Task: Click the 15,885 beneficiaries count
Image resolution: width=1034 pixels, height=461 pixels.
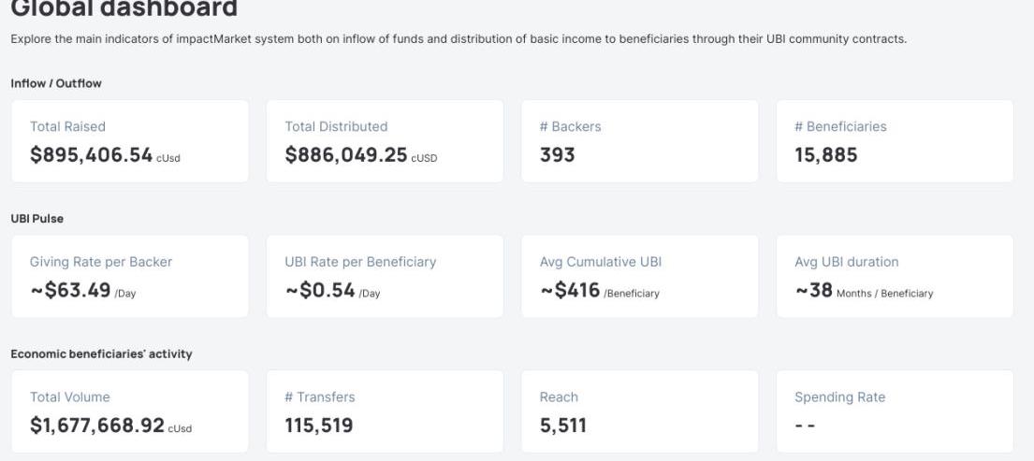Action: click(x=825, y=155)
